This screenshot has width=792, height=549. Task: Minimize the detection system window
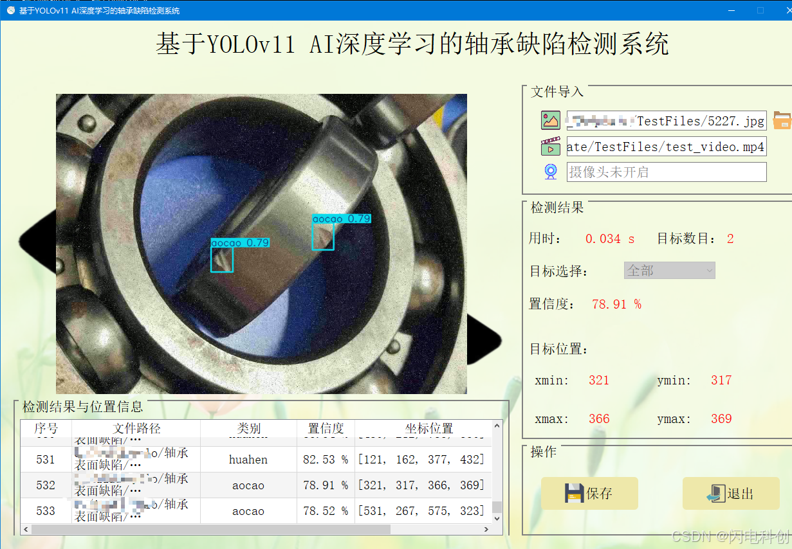(731, 10)
